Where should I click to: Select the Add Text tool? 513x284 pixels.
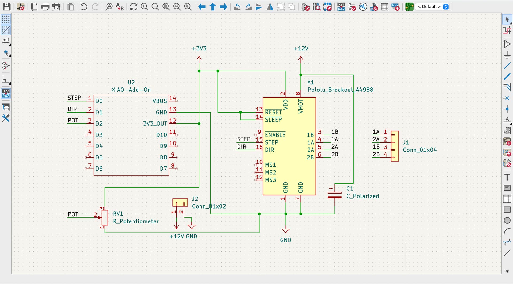coord(507,177)
